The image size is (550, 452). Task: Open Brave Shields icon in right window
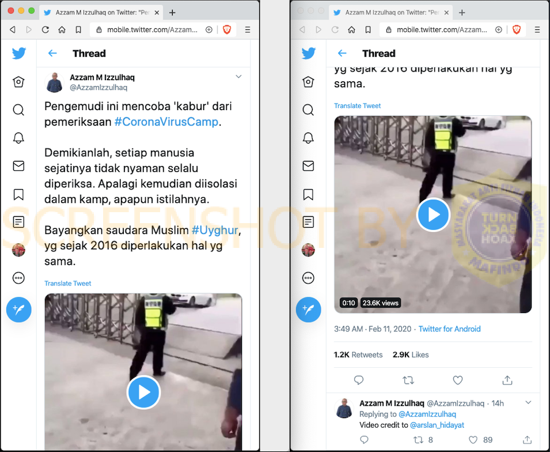(x=517, y=30)
